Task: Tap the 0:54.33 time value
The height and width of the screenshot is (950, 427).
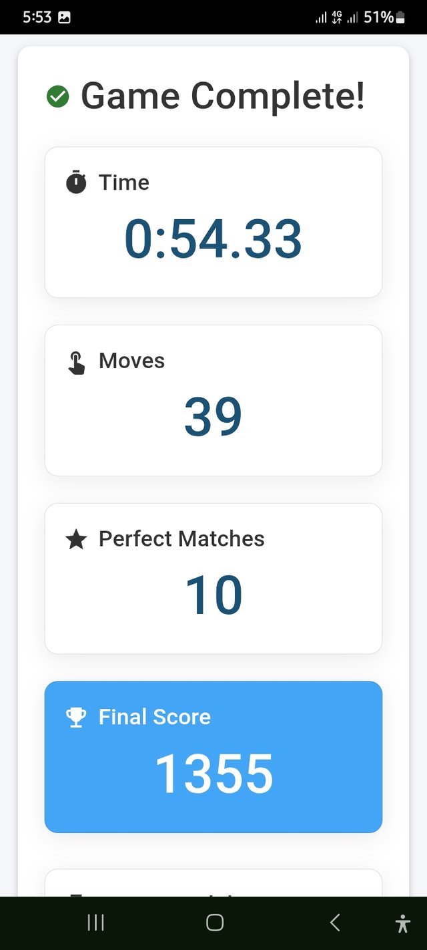Action: click(x=213, y=239)
